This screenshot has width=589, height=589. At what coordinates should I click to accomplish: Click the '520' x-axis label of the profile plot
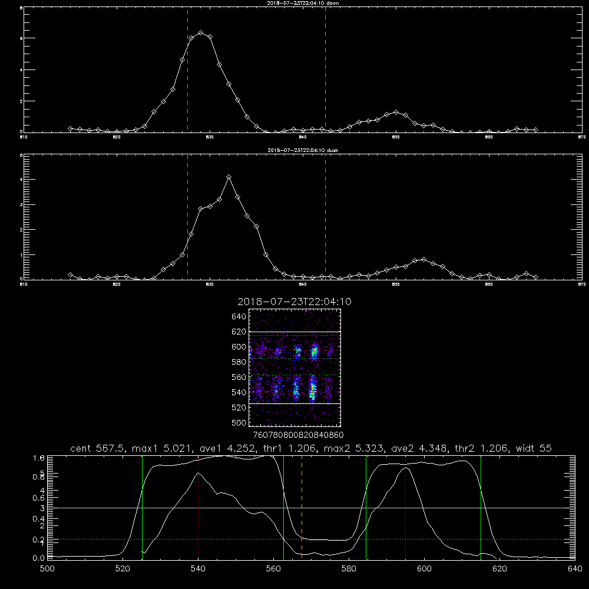[123, 569]
